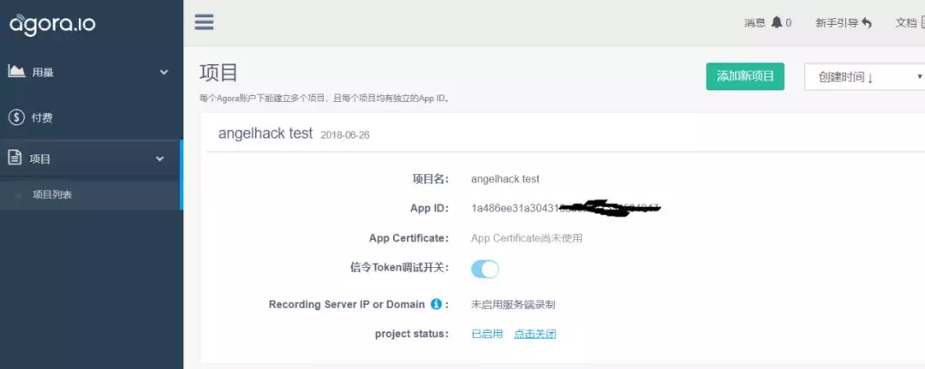925x369 pixels.
Task: Open the 消息 bell notifications
Action: [767, 23]
